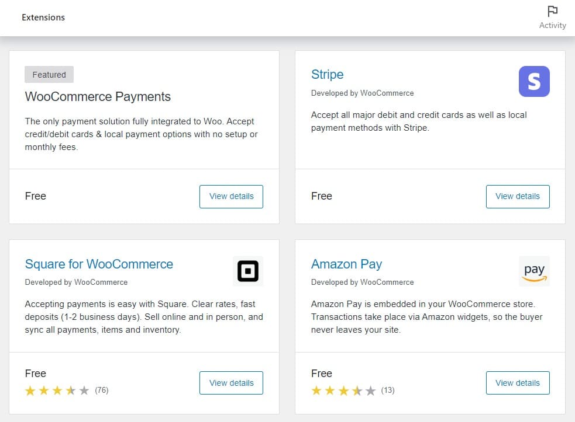575x422 pixels.
Task: Click the Activity label in the header
Action: pyautogui.click(x=552, y=25)
